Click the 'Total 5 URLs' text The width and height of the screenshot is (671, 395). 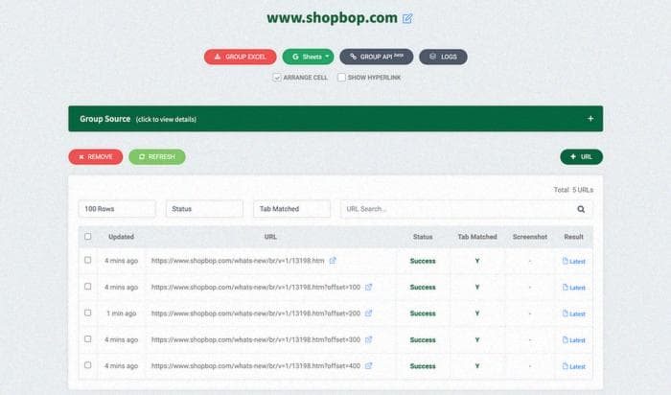(573, 190)
